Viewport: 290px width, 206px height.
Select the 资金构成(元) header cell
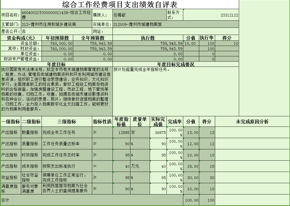[21, 38]
